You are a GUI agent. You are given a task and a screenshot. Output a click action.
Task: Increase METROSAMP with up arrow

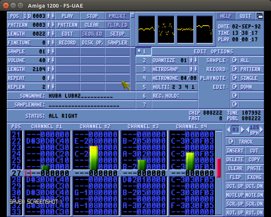click(191, 69)
